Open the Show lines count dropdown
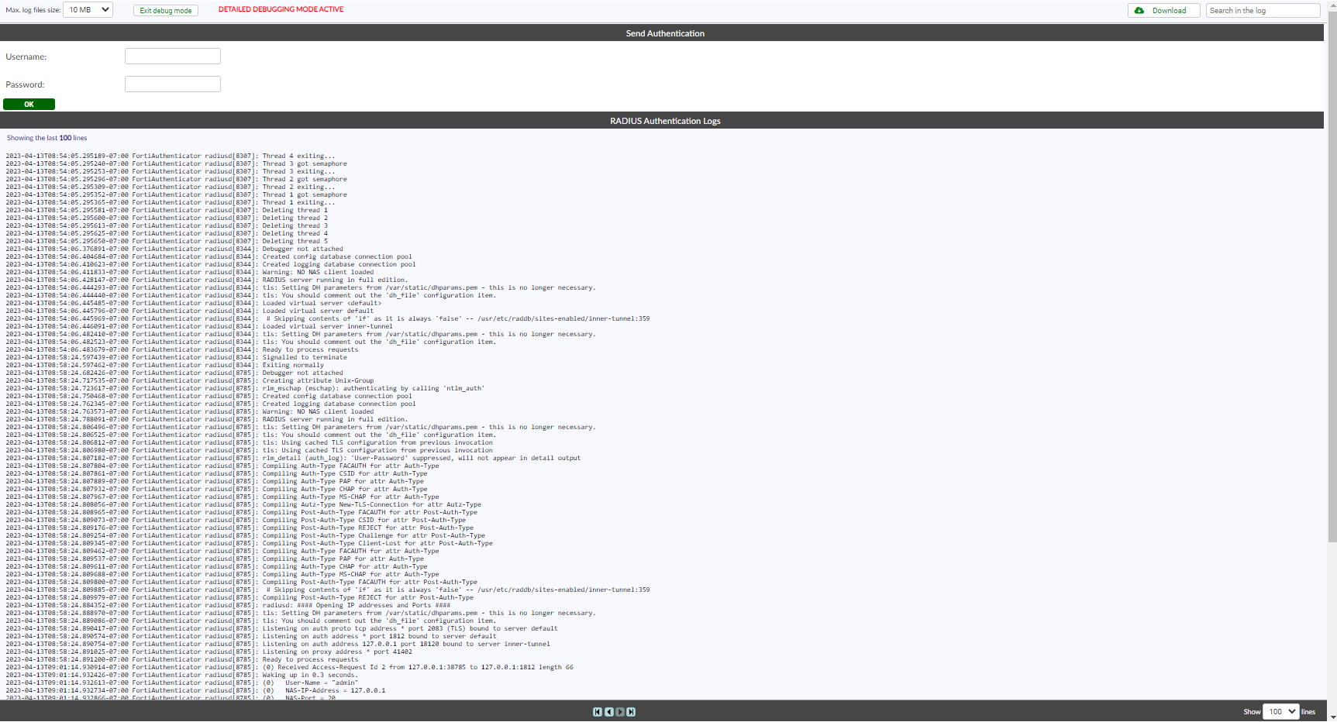Image resolution: width=1337 pixels, height=722 pixels. point(1280,711)
